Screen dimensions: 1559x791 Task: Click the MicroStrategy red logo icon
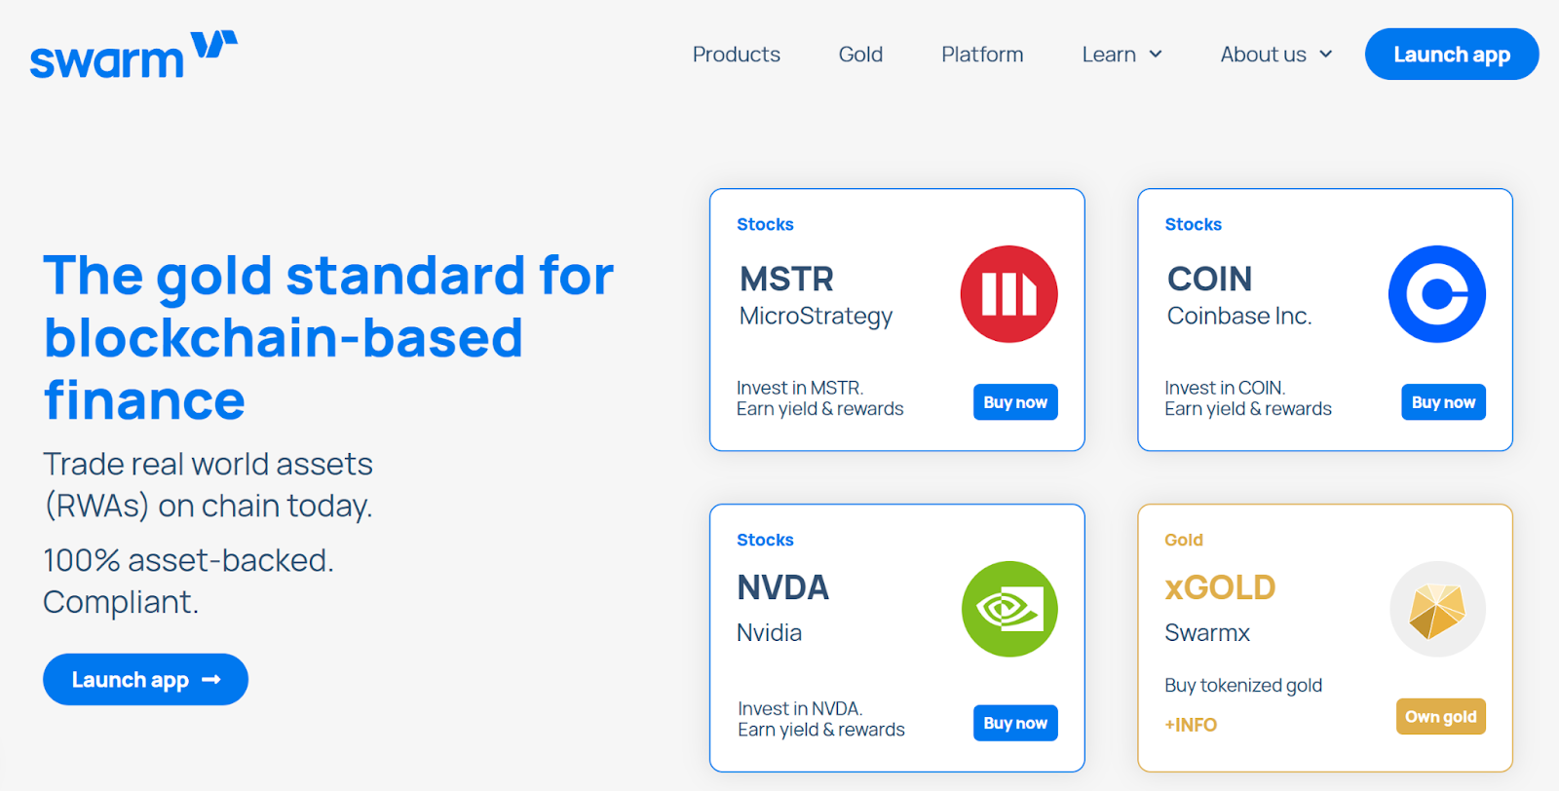pos(1008,294)
